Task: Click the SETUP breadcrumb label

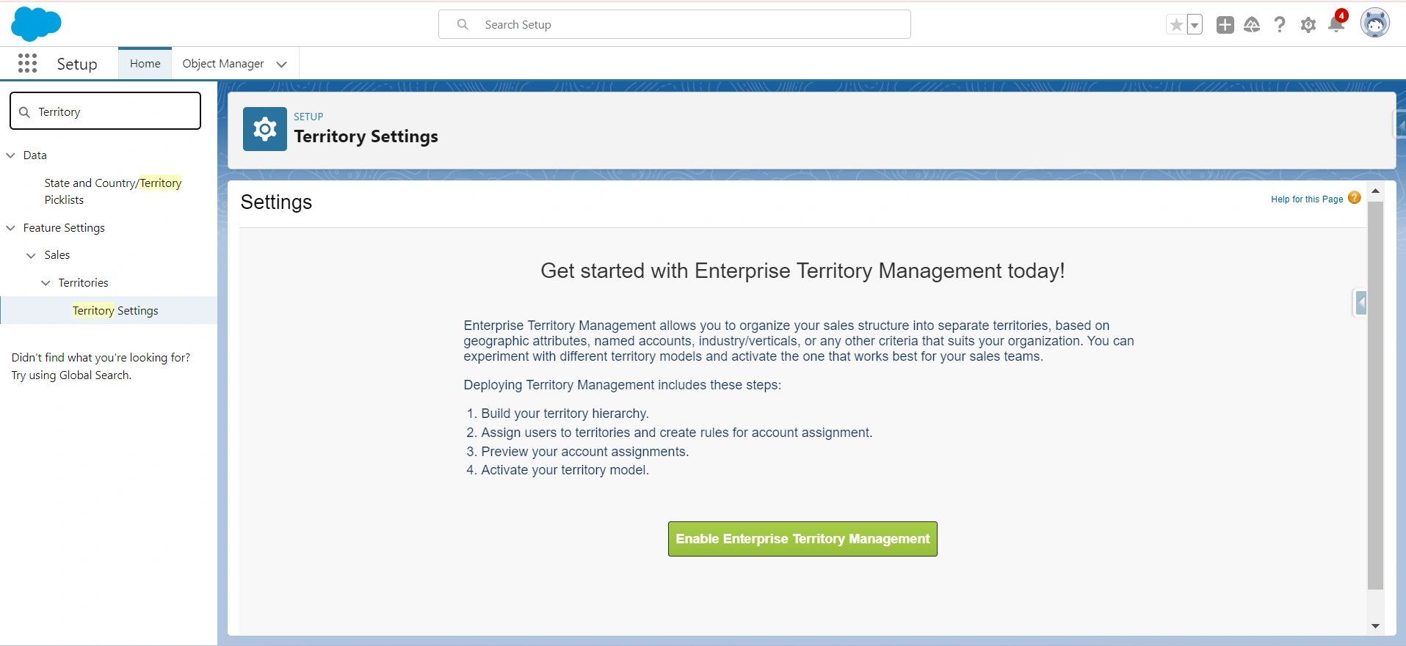Action: [x=308, y=117]
